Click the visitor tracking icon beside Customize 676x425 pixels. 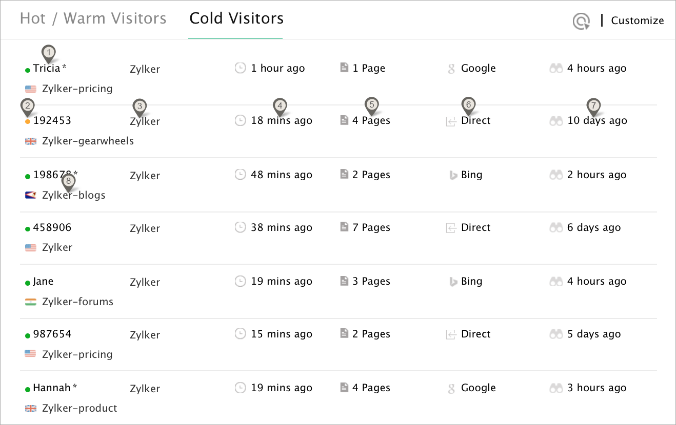coord(581,21)
